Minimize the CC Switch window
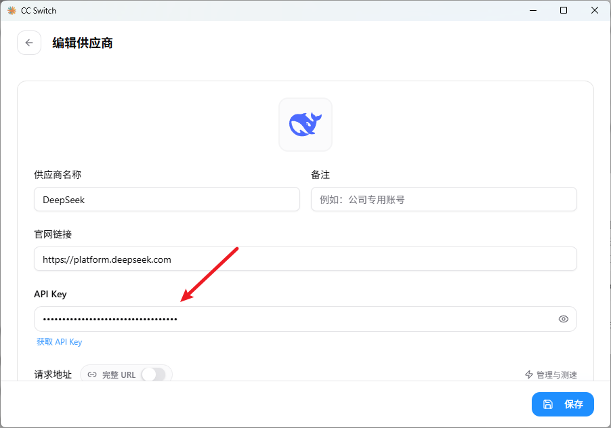This screenshot has width=611, height=428. click(x=533, y=11)
